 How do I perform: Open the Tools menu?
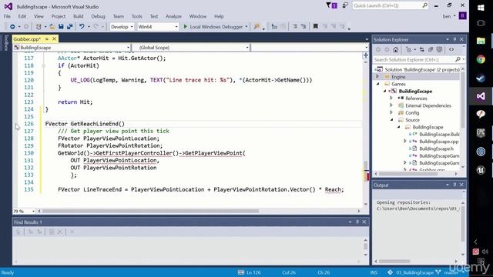pyautogui.click(x=137, y=16)
